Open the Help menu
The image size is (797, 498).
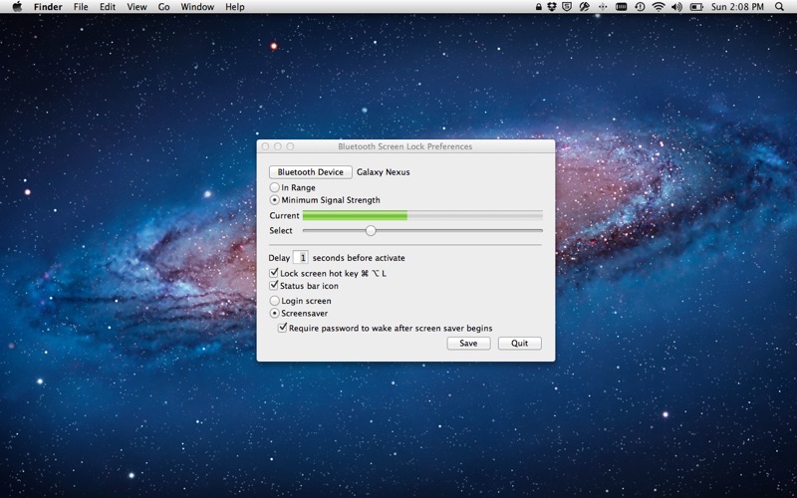(235, 7)
